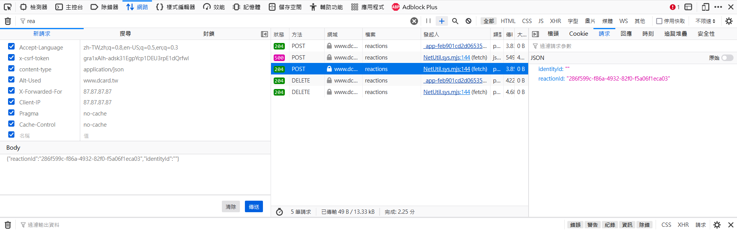
Task: Toggle the request details pane icon
Action: point(535,34)
